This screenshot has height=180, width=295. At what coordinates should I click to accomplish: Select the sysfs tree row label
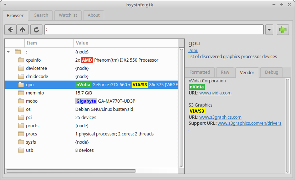click(x=31, y=142)
